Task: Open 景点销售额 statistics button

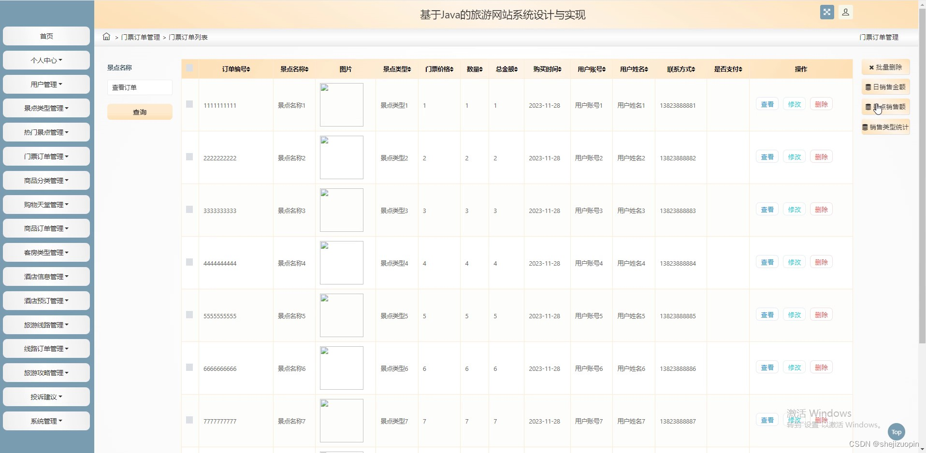Action: (885, 107)
